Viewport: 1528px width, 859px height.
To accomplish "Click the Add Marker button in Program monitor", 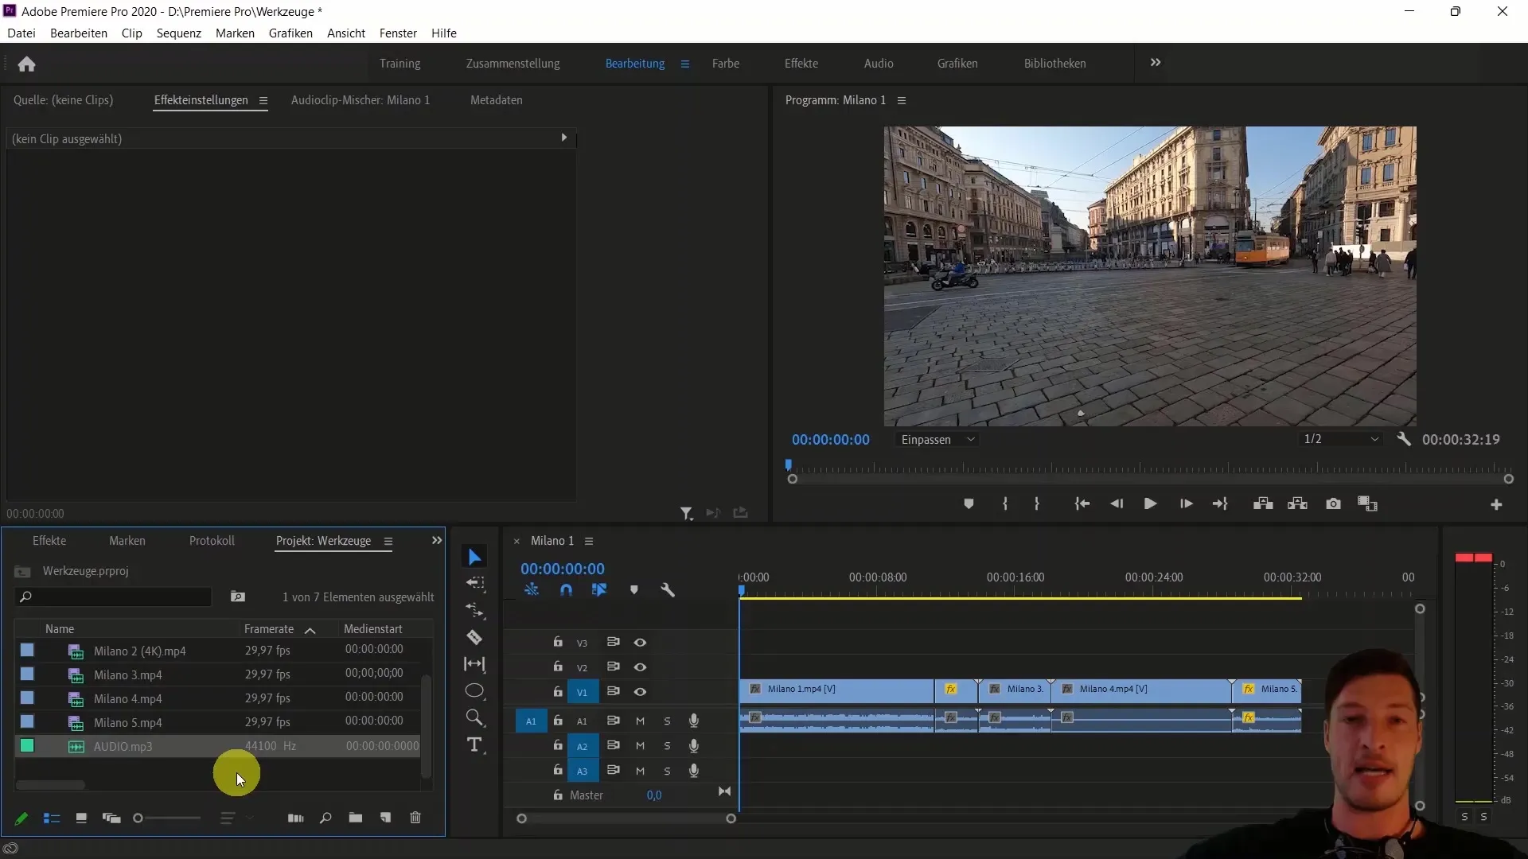I will pyautogui.click(x=969, y=503).
